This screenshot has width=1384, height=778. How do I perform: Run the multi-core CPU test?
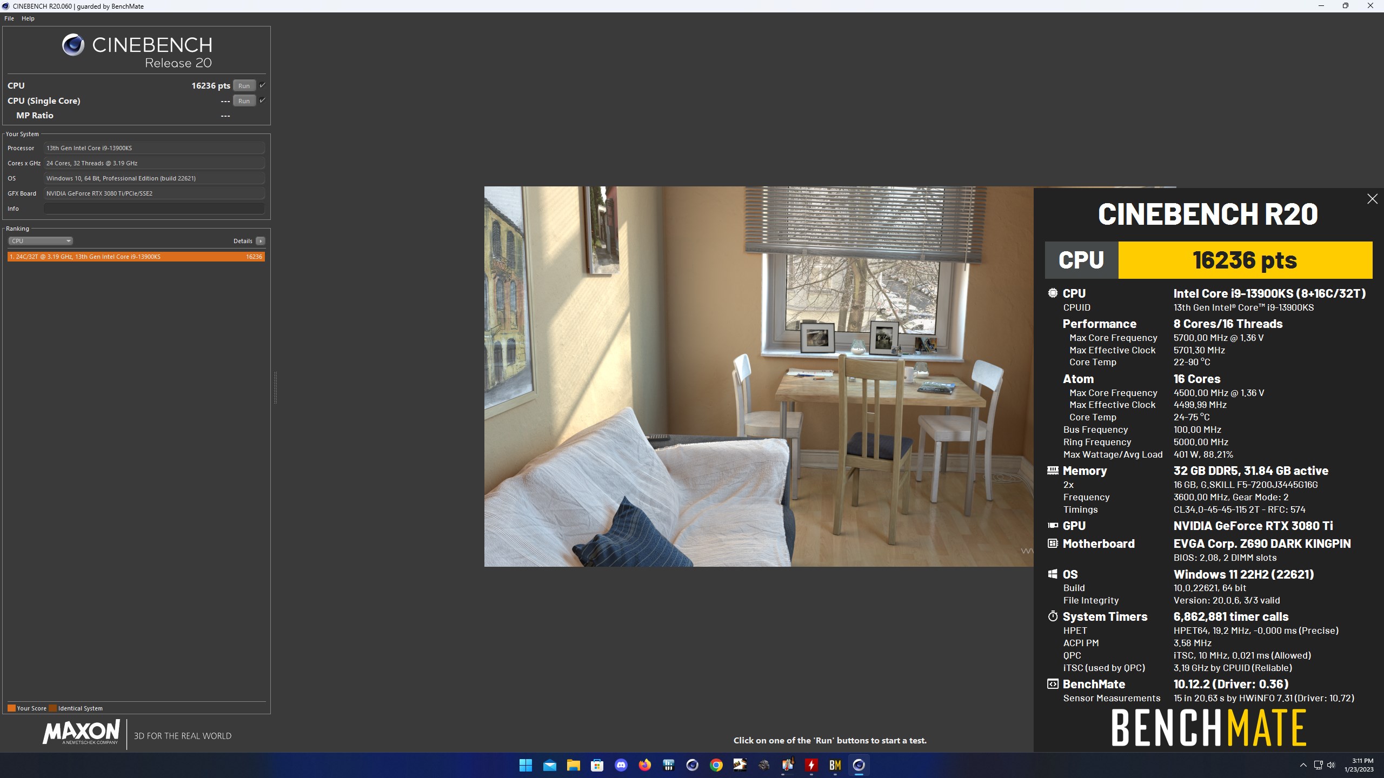tap(244, 86)
